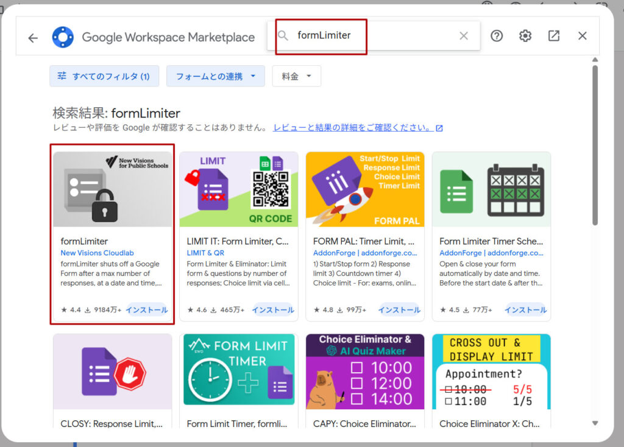This screenshot has height=447, width=624.
Task: Install Form Limiter Timer Scheduler add-on
Action: click(x=526, y=310)
